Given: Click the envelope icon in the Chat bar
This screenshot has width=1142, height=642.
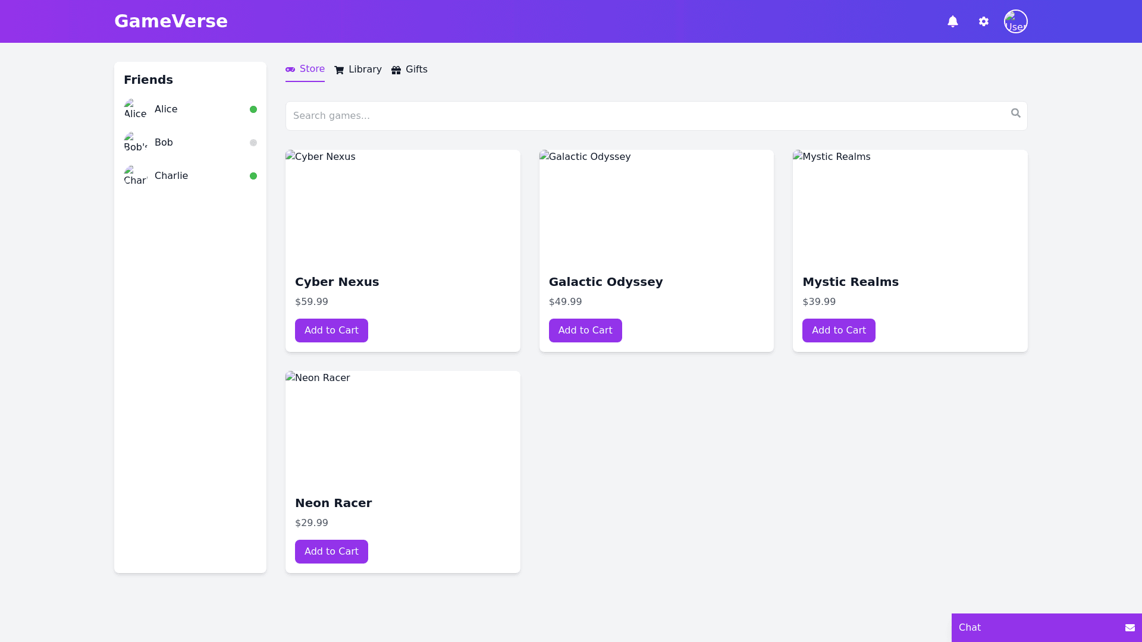Looking at the screenshot, I should pos(1130,628).
